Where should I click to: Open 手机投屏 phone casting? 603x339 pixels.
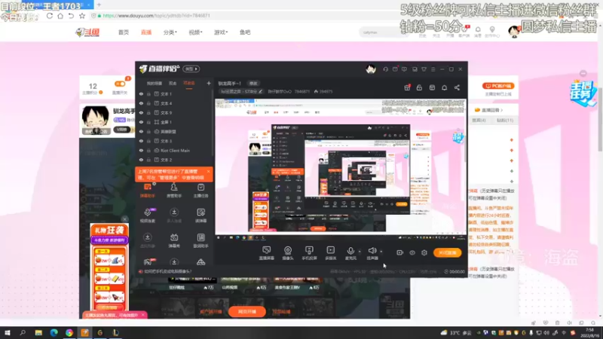(309, 253)
